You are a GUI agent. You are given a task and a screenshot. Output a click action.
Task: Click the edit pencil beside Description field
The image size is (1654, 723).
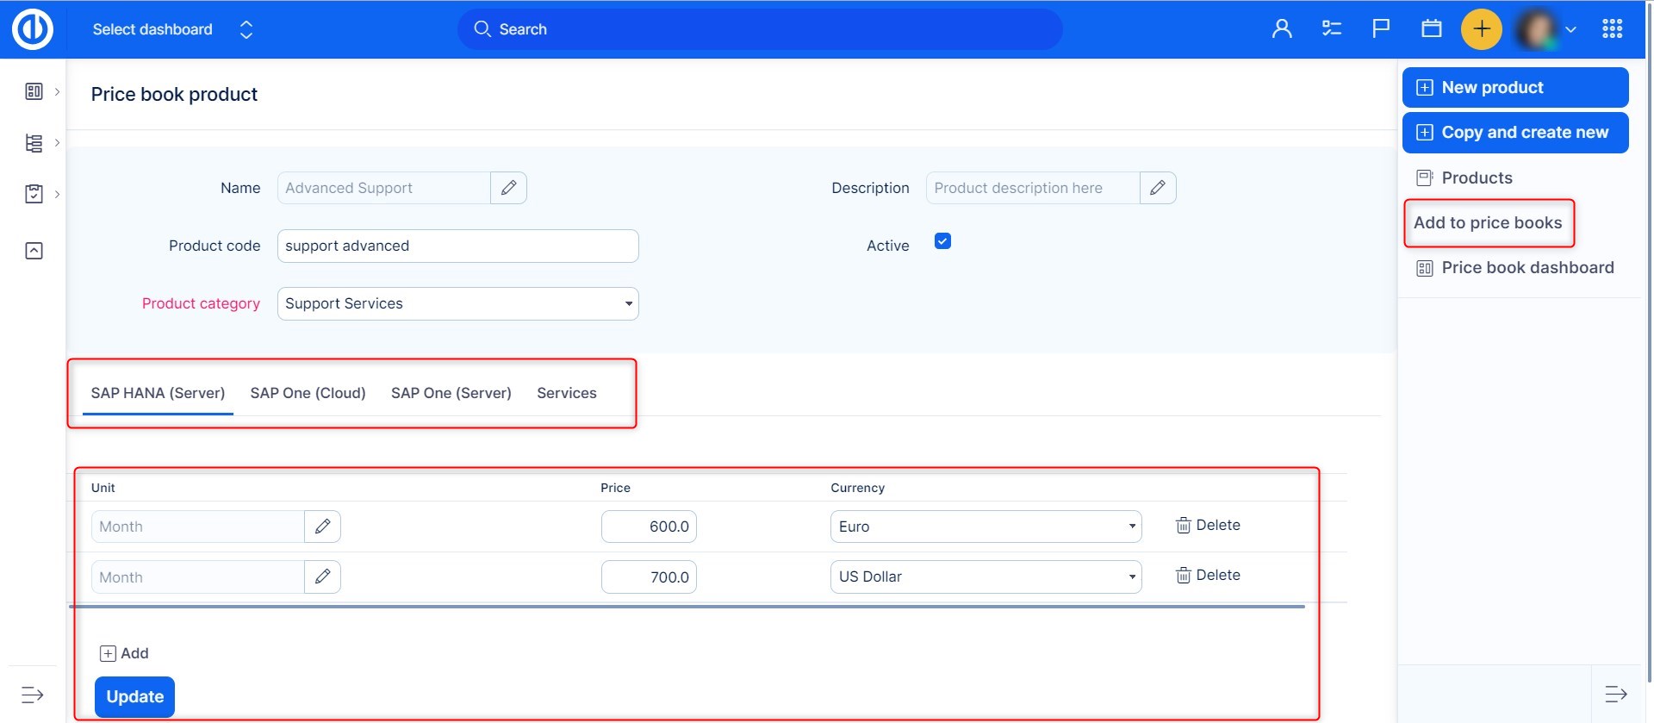pos(1158,188)
